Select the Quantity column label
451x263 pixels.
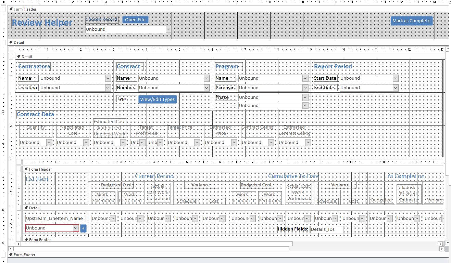(x=36, y=131)
